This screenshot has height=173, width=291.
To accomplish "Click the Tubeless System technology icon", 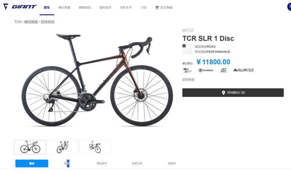I will (x=187, y=70).
